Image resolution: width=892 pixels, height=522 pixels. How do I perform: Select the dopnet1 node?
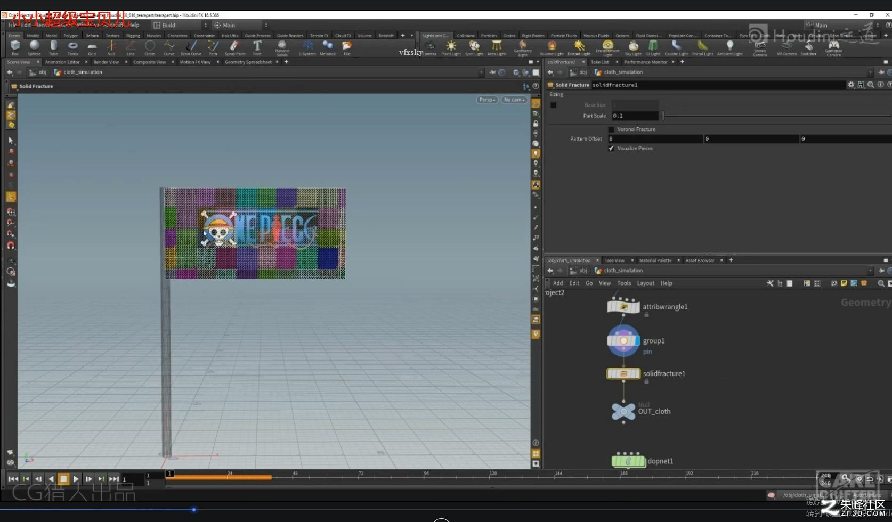pyautogui.click(x=628, y=461)
